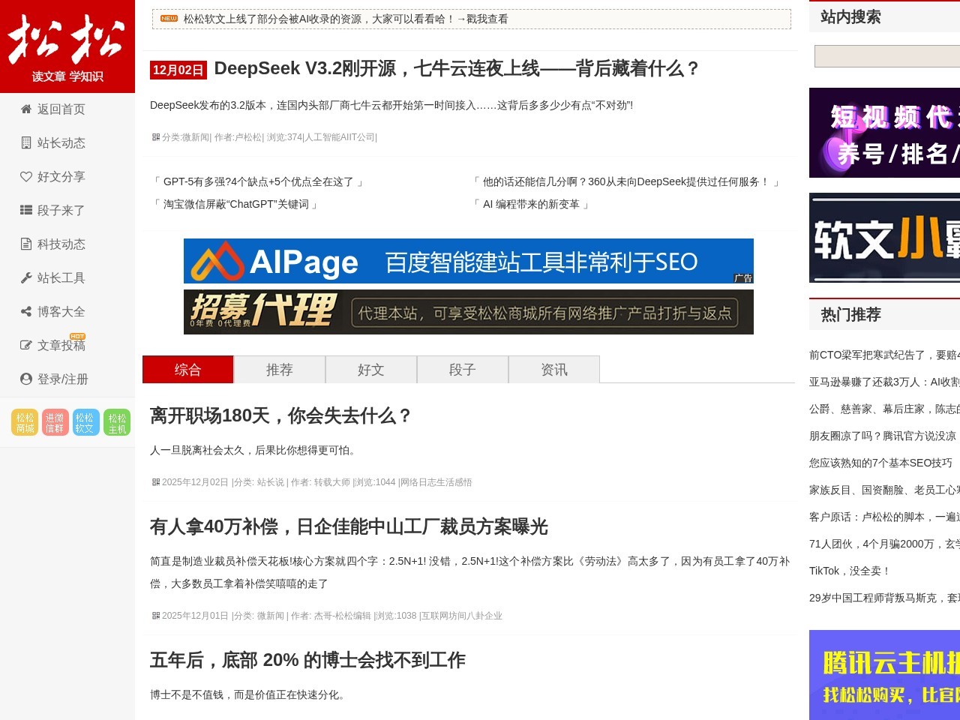Select the 好文 tab
The image size is (960, 720).
coord(370,369)
